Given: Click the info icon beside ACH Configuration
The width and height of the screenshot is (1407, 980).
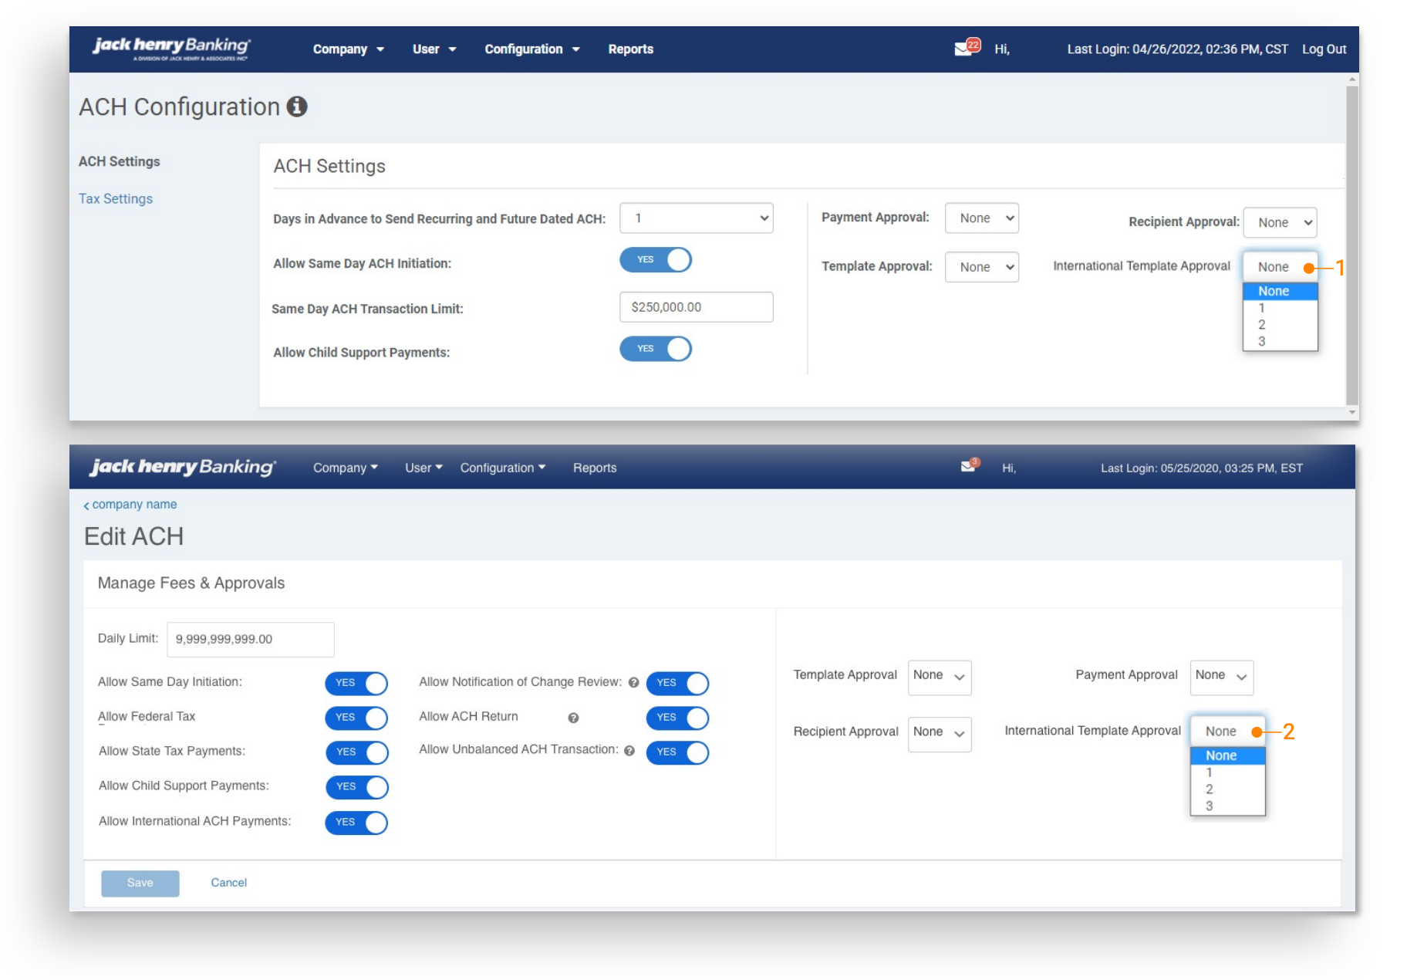Looking at the screenshot, I should [297, 106].
